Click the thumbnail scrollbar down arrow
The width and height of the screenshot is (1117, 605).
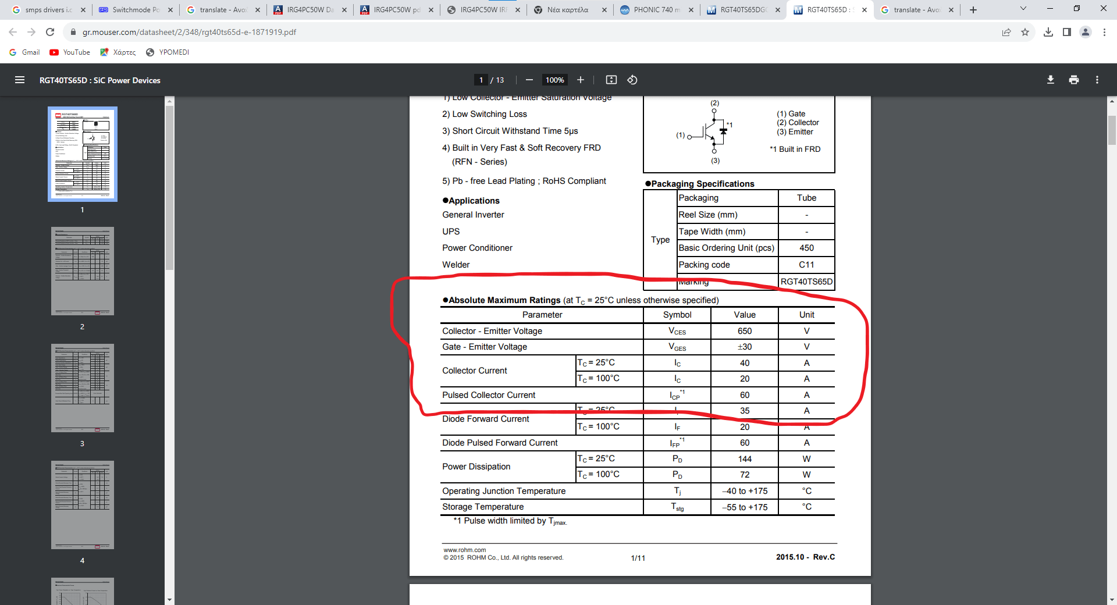click(x=170, y=600)
